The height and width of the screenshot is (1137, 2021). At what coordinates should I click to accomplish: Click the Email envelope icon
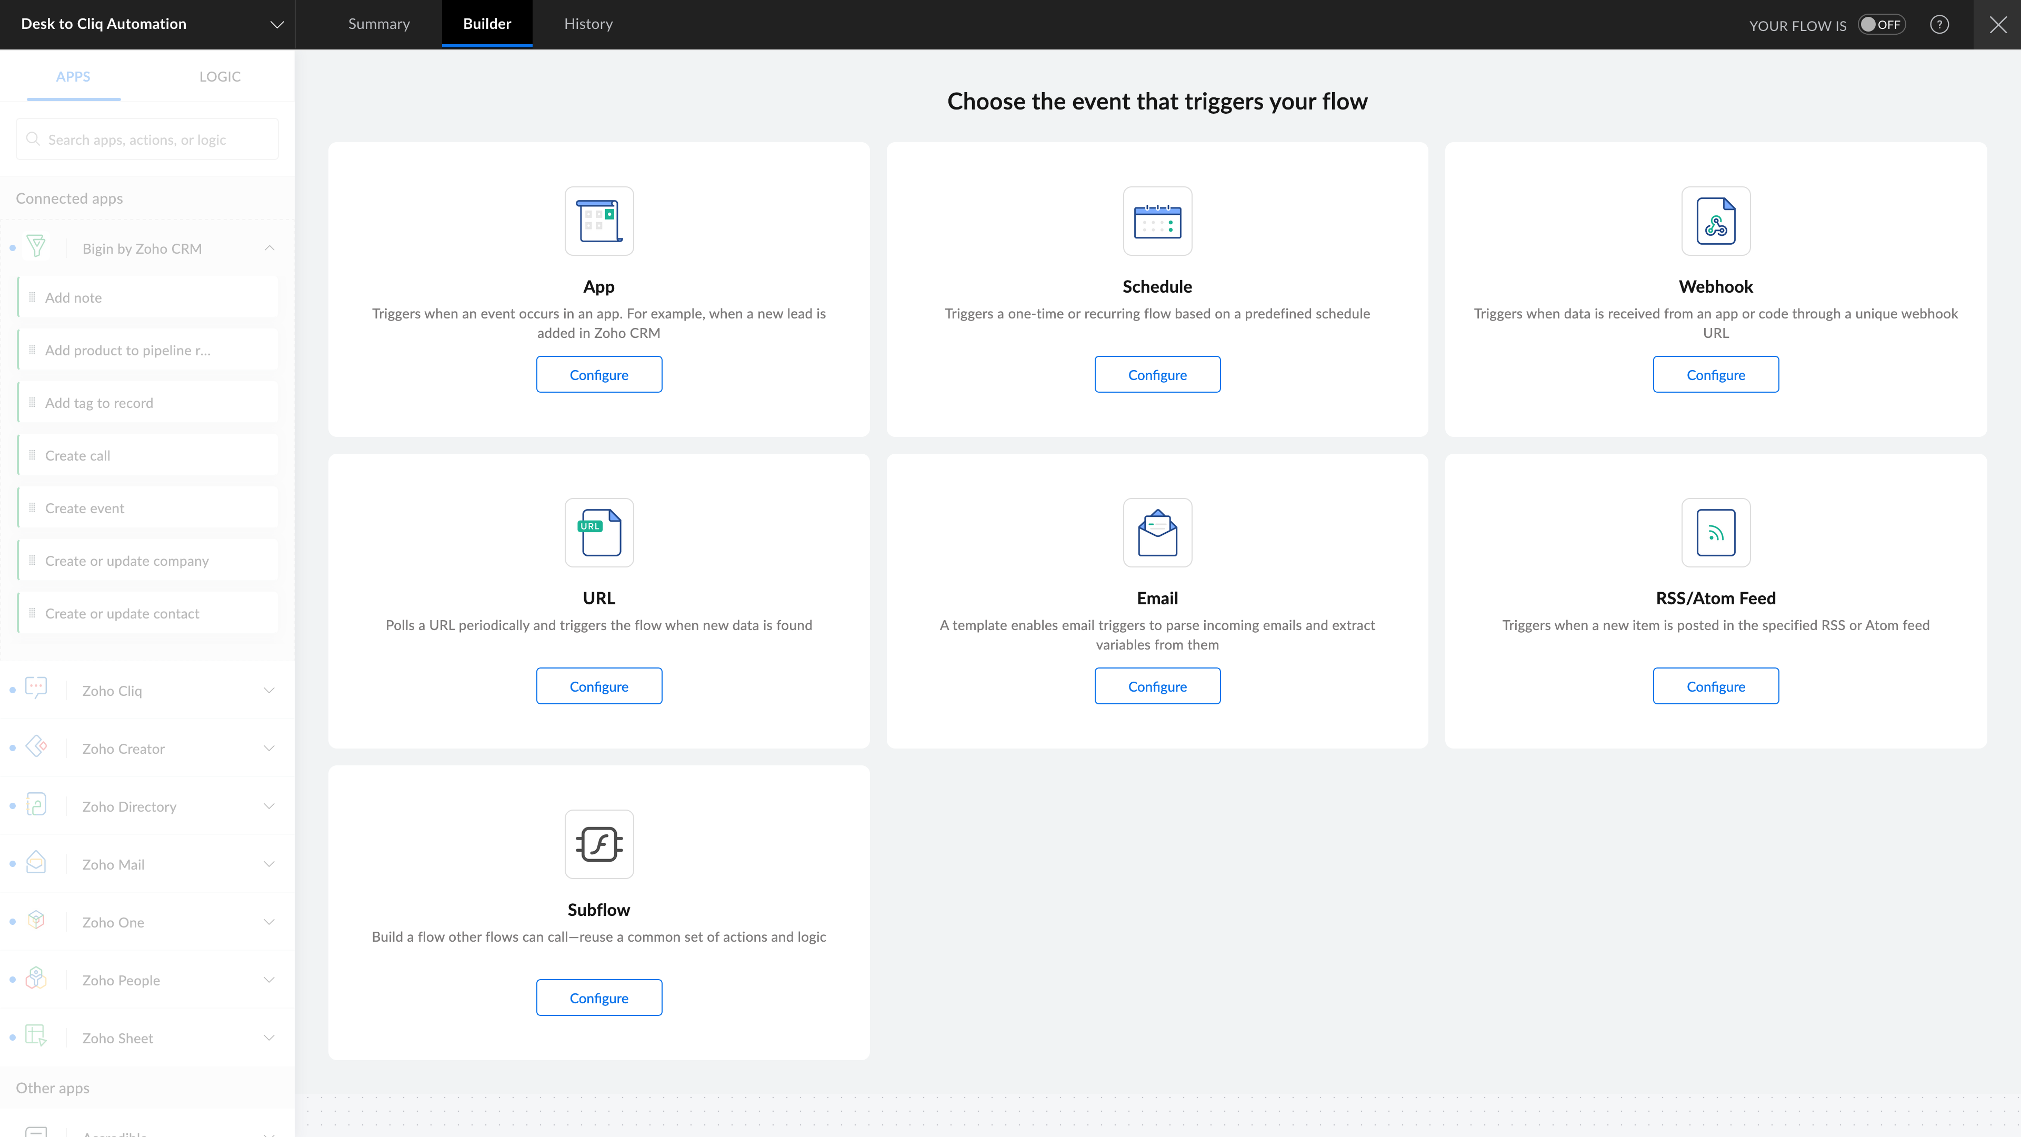click(x=1157, y=532)
